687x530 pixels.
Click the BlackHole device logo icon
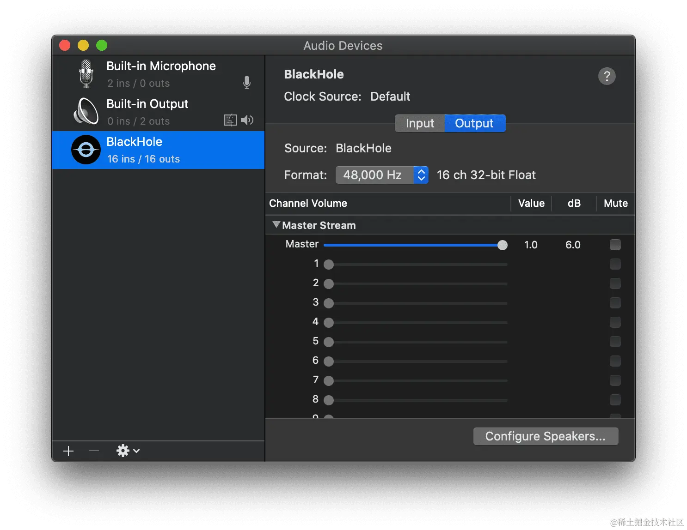[x=86, y=150]
